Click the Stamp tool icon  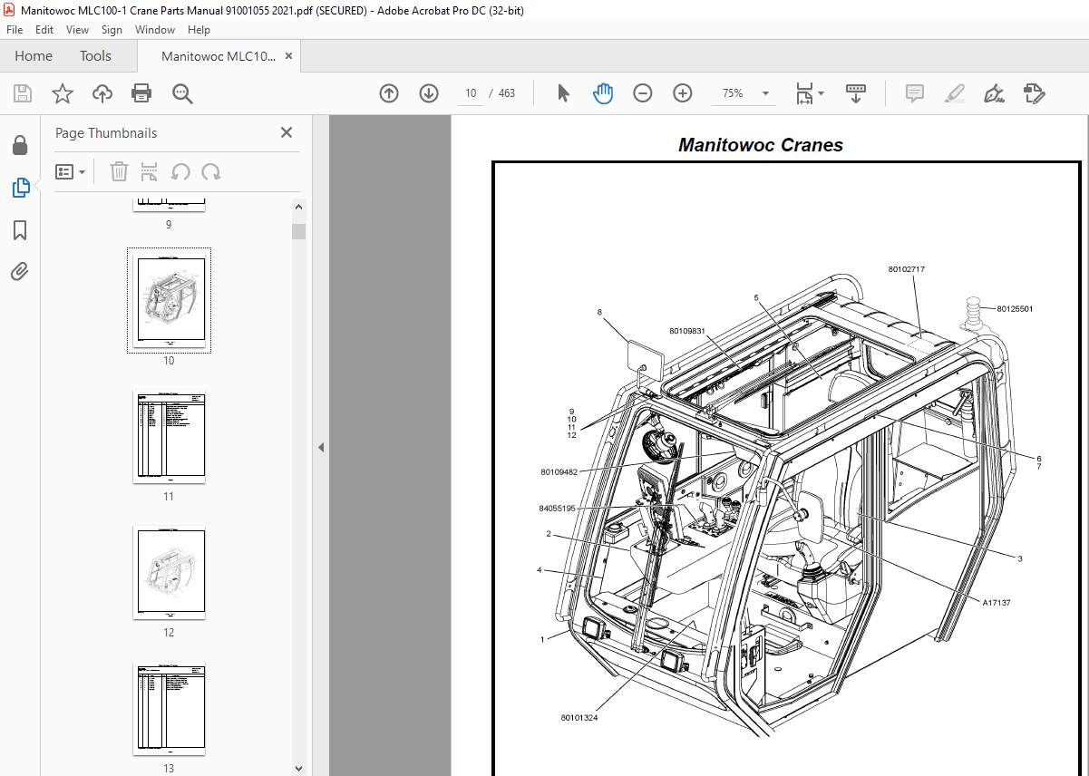(1035, 93)
